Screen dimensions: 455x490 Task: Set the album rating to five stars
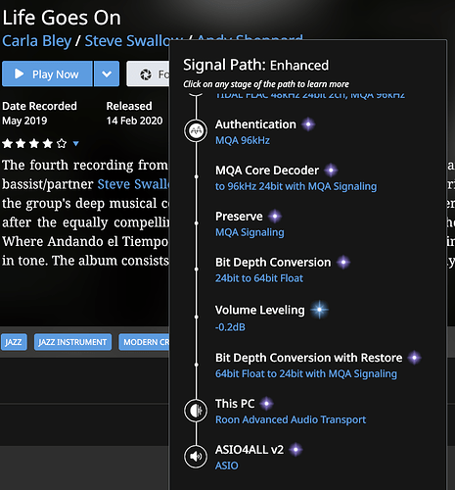(x=62, y=143)
